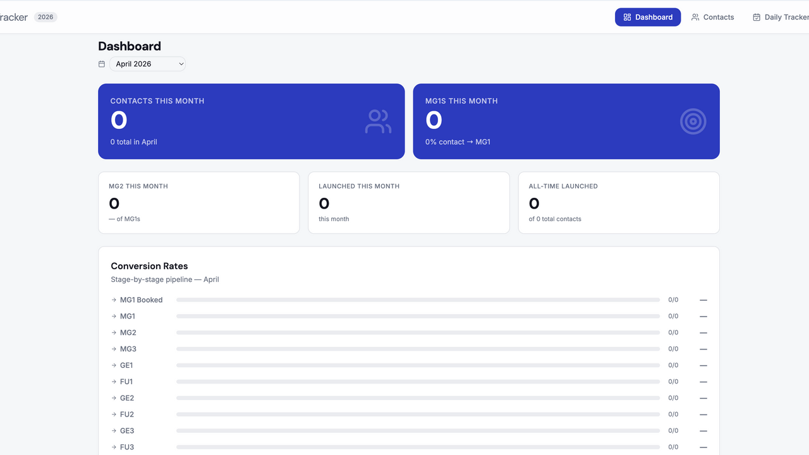Click the 2026 year badge

point(46,17)
